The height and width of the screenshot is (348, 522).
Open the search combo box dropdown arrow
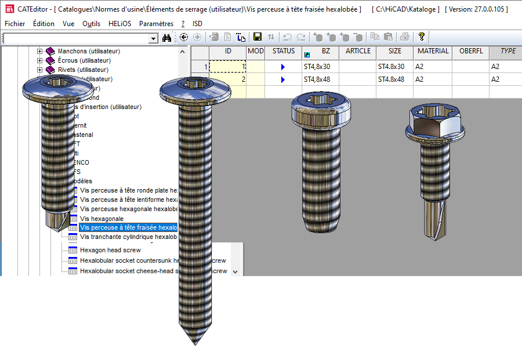154,38
